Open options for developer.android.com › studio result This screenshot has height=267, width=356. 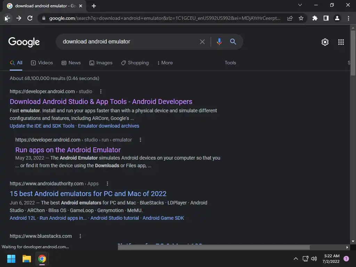pos(101,91)
